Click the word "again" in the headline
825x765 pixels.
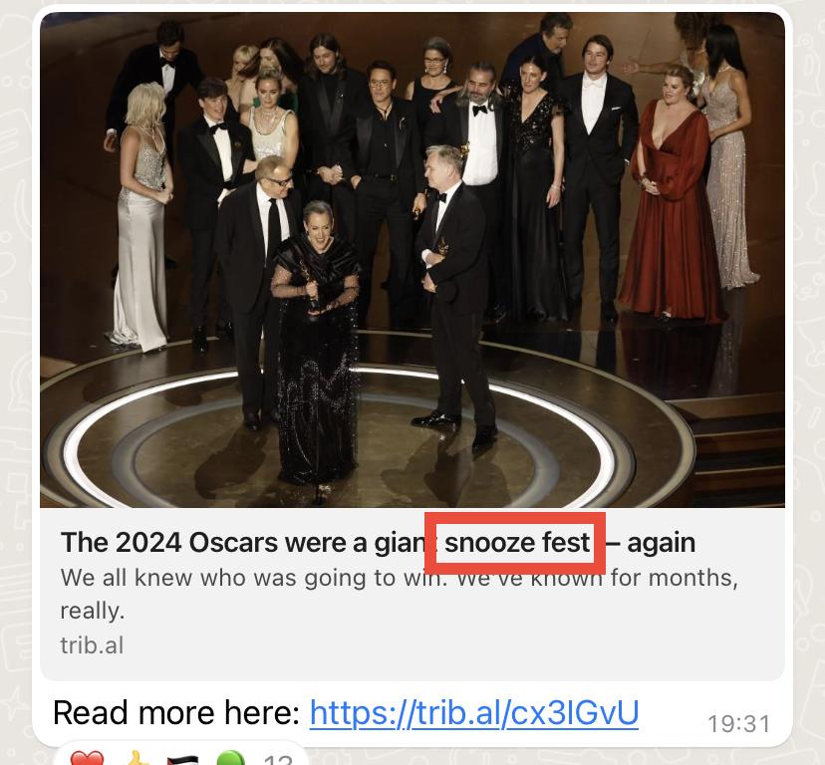coord(662,544)
